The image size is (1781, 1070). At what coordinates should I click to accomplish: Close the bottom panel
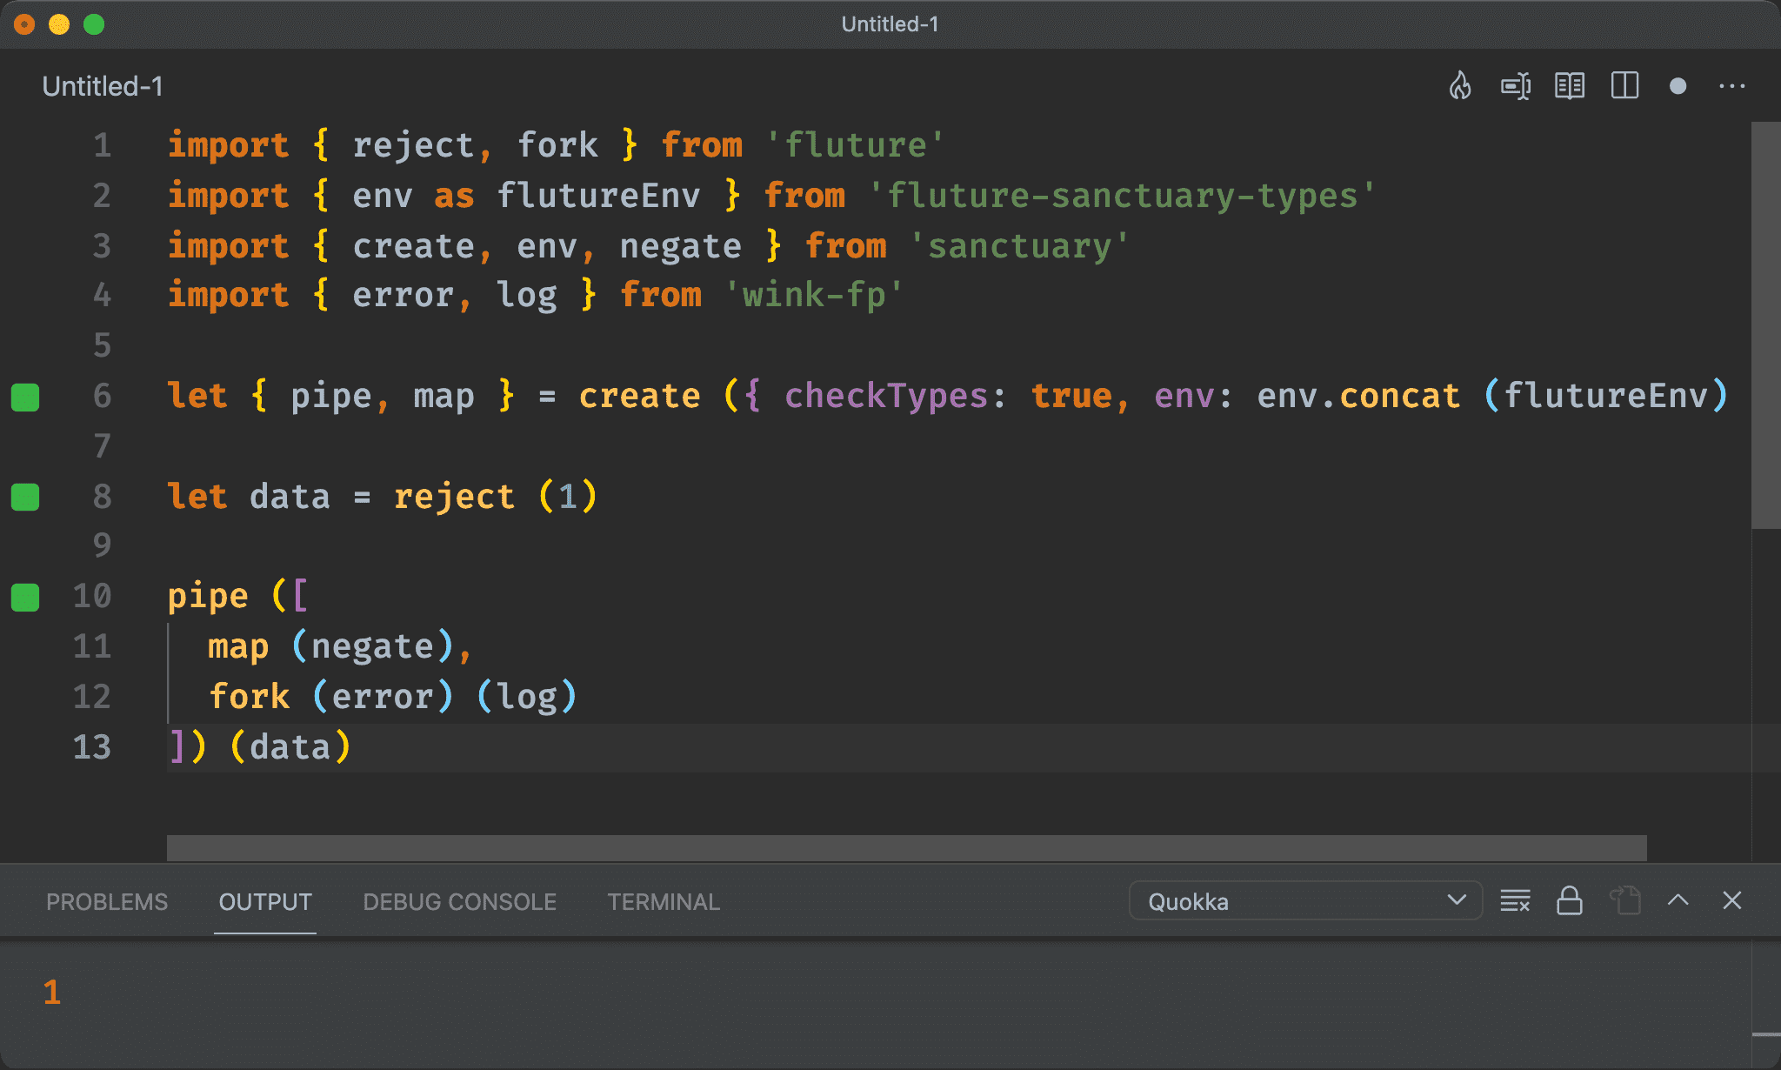(1732, 900)
